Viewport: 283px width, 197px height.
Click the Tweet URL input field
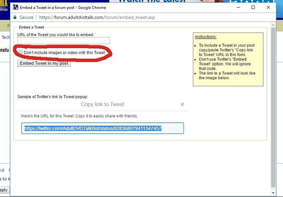(63, 41)
